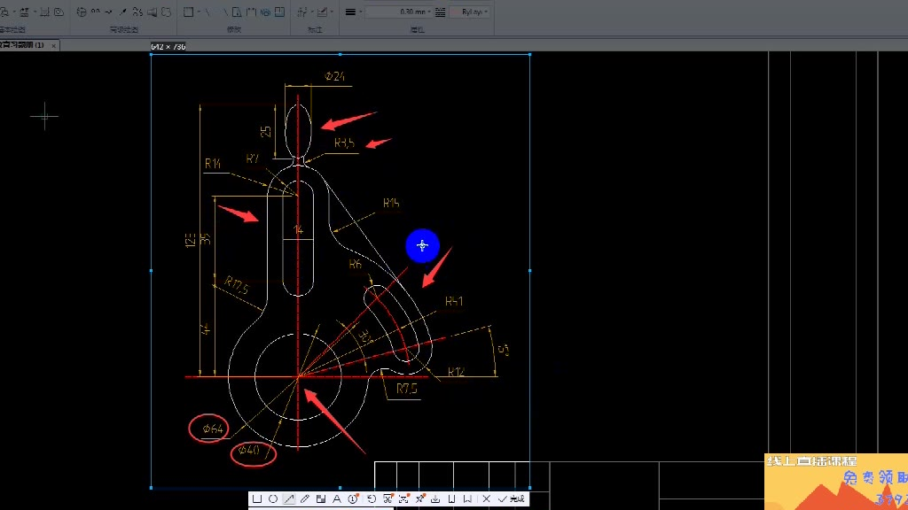Open the line style dropdown with three bars

click(352, 12)
